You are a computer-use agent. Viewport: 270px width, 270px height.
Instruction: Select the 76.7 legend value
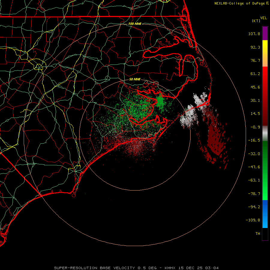point(255,60)
